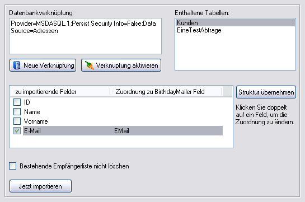Select the Kunden table in list
Viewport: 305px width, 202px height.
[x=236, y=23]
